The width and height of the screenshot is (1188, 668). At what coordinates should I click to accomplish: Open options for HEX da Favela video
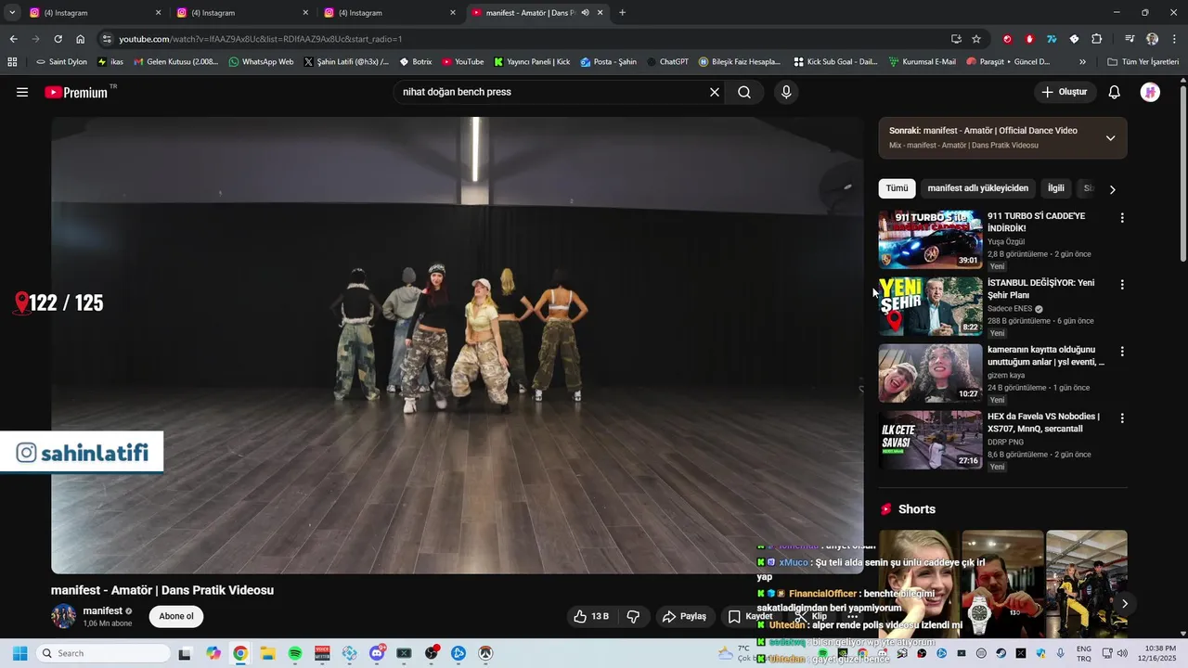pos(1122,418)
